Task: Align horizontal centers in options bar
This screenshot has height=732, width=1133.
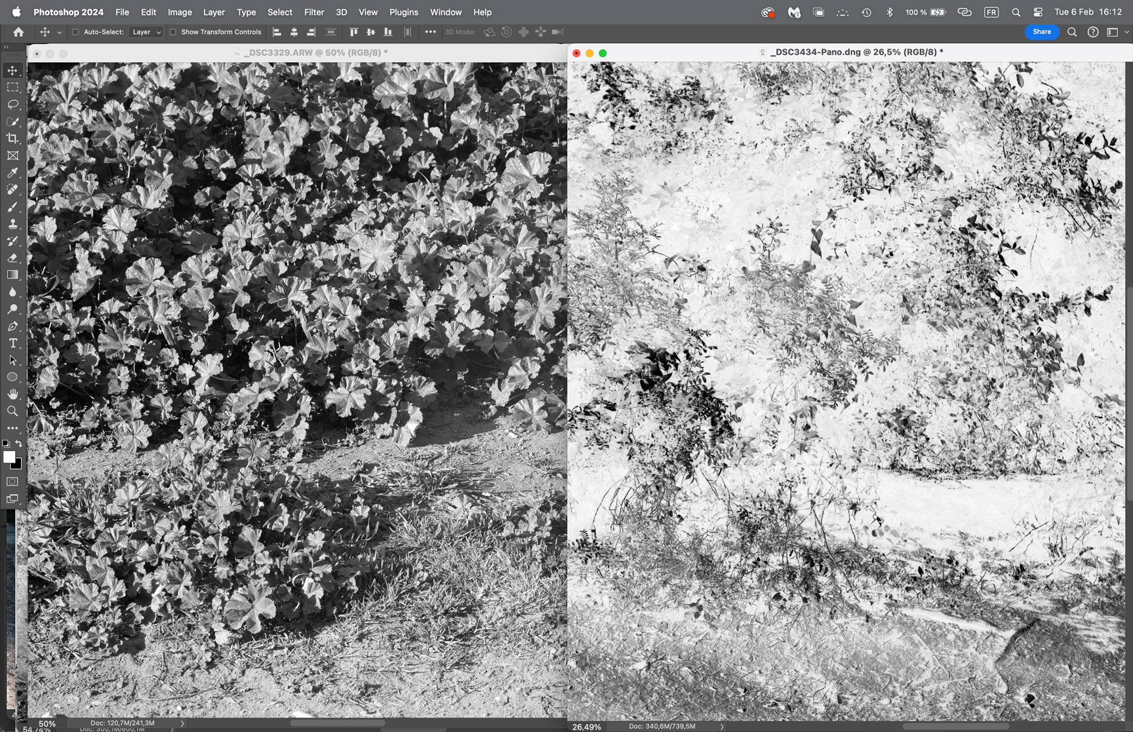Action: (x=294, y=31)
